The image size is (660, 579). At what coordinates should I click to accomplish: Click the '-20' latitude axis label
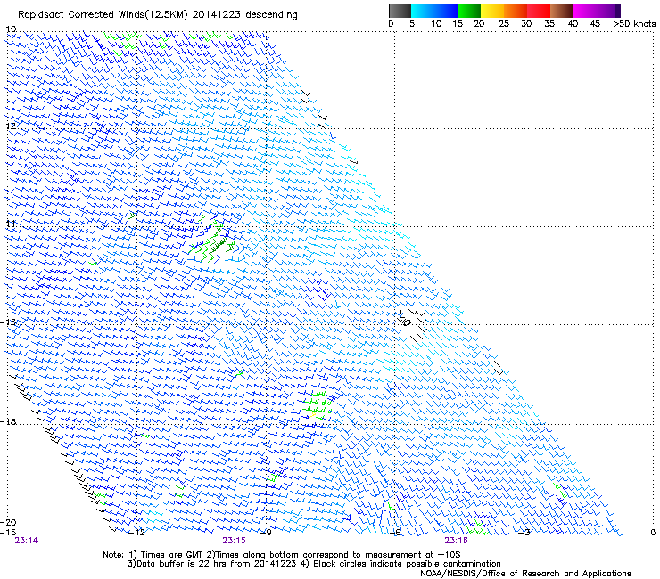click(8, 522)
